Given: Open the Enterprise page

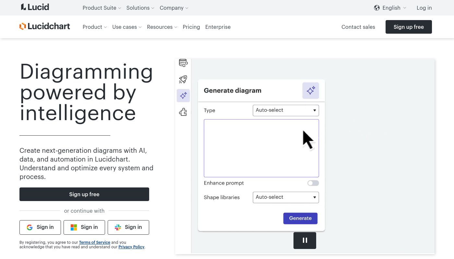Looking at the screenshot, I should point(218,27).
